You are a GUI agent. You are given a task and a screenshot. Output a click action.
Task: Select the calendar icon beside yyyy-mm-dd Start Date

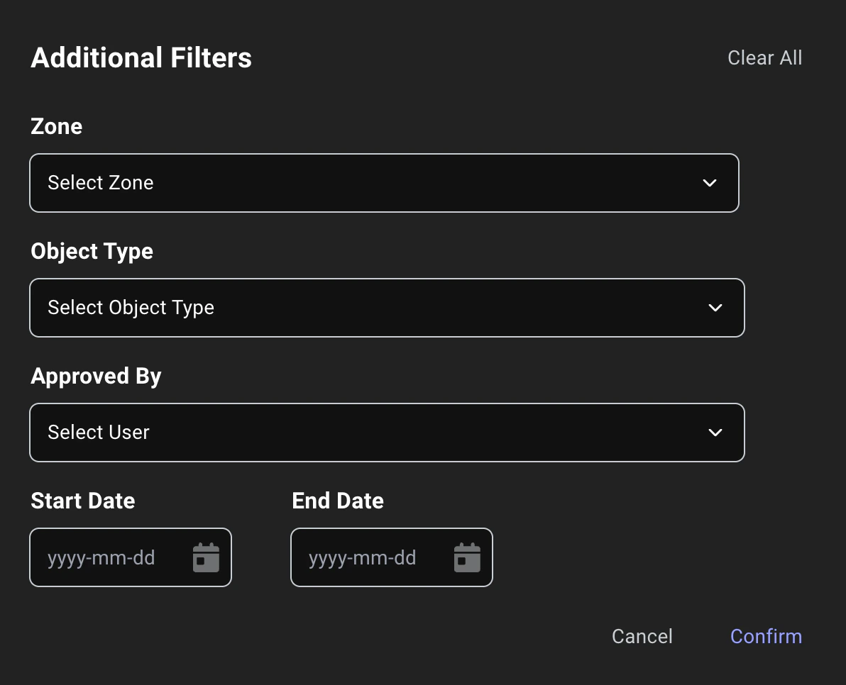206,557
